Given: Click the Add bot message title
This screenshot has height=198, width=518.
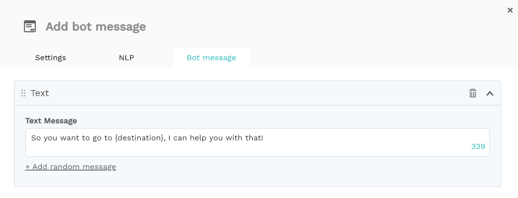Looking at the screenshot, I should tap(96, 27).
